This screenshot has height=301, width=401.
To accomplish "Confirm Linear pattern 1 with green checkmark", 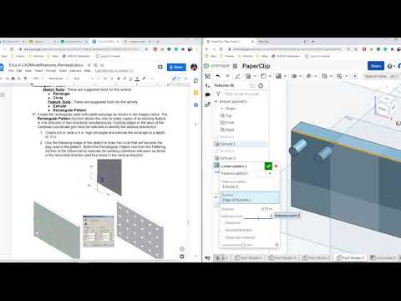I will [268, 166].
